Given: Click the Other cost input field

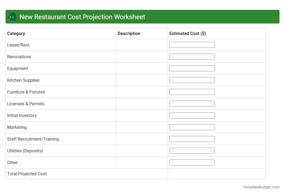Looking at the screenshot, I should pos(192,162).
